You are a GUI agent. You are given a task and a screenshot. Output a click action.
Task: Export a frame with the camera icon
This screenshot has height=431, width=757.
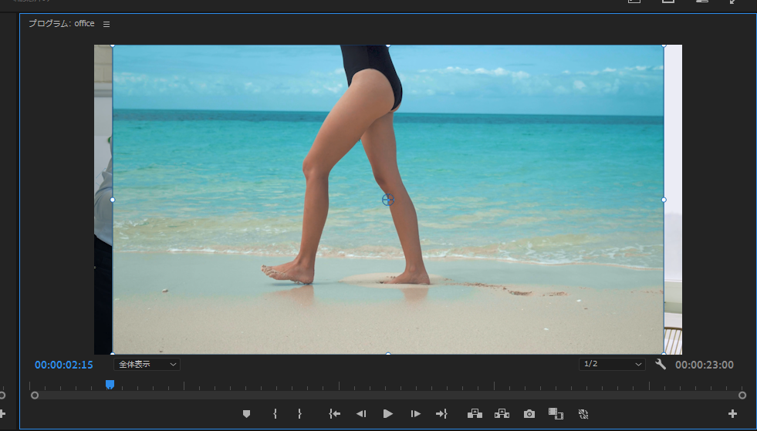click(529, 414)
